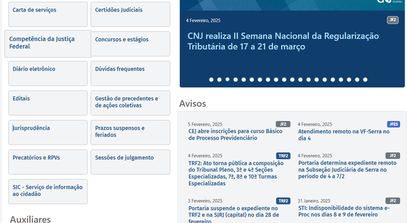The height and width of the screenshot is (223, 407).
Task: Select the last carousel slide dot
Action: (365, 79)
